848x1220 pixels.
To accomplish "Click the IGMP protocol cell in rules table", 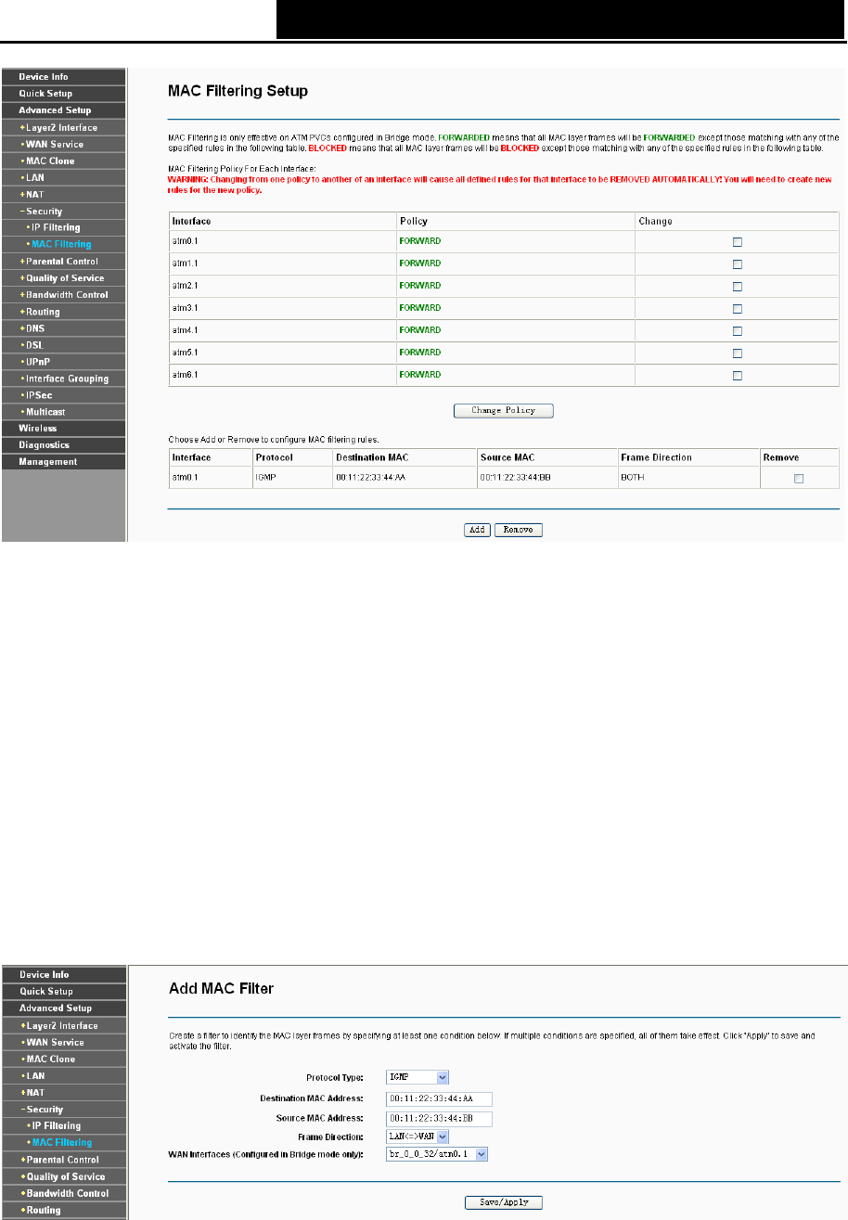I will pyautogui.click(x=291, y=478).
